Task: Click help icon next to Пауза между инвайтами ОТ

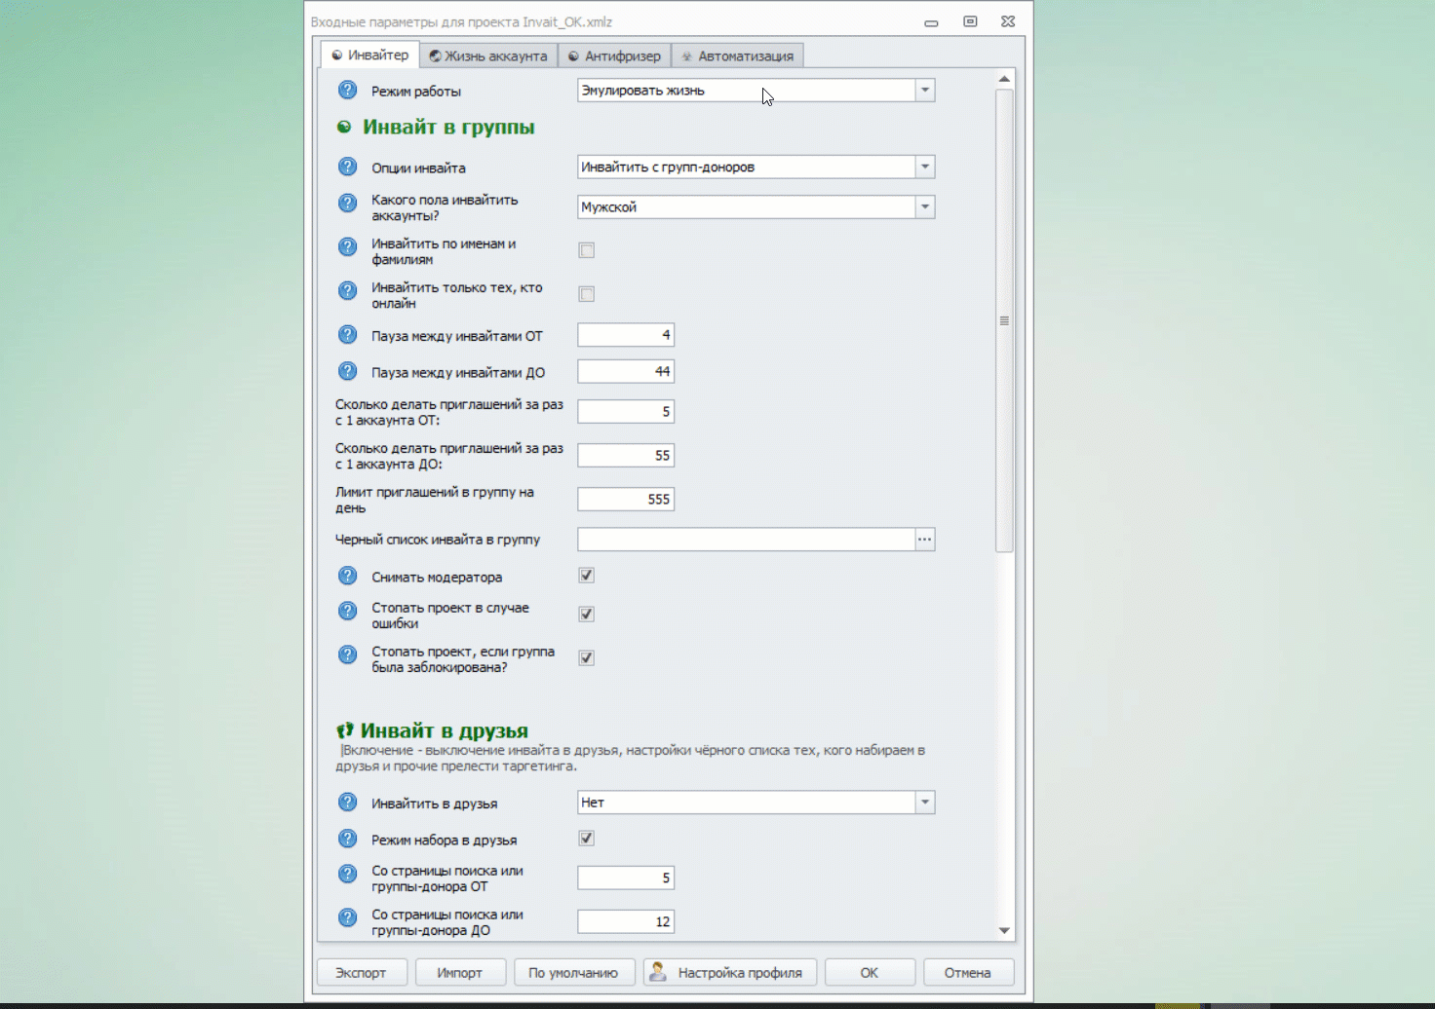Action: [347, 335]
